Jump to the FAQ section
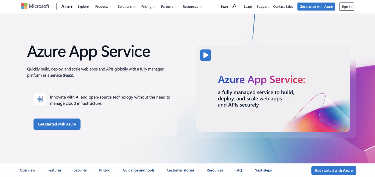Viewport: 375px width, 177px height. (239, 170)
